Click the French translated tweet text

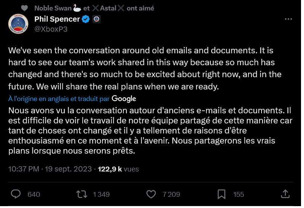(x=149, y=131)
